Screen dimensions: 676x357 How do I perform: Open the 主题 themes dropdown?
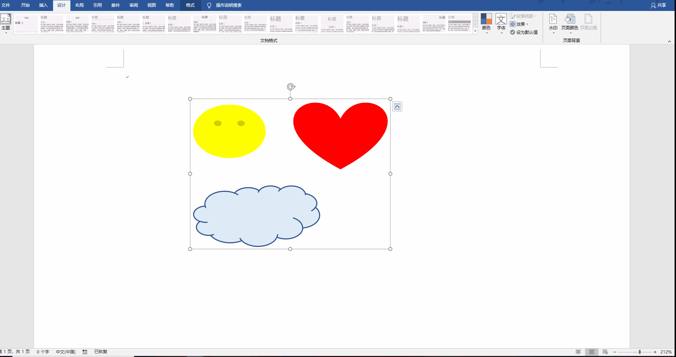(6, 24)
